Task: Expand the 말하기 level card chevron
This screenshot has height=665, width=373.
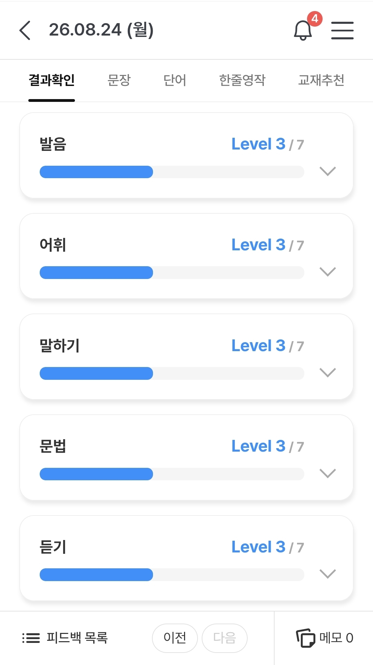Action: pyautogui.click(x=328, y=373)
